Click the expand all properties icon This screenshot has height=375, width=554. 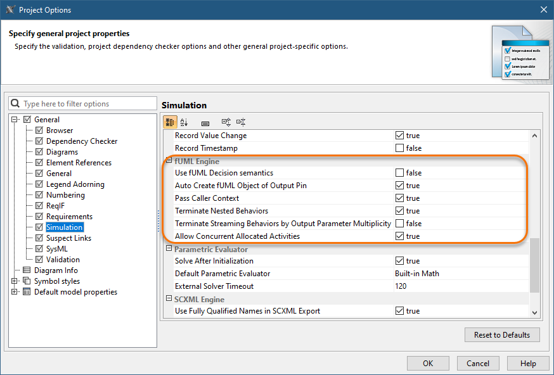[x=226, y=122]
